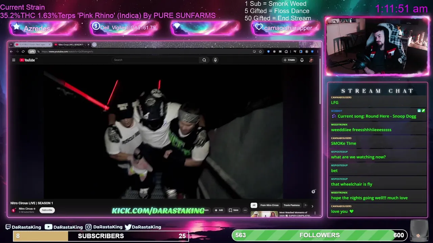Screen dimensions: 433x243
Task: Close the Nitro Circus LIVE tab
Action: point(88,45)
